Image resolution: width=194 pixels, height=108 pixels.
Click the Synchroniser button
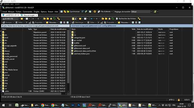pos(73,11)
